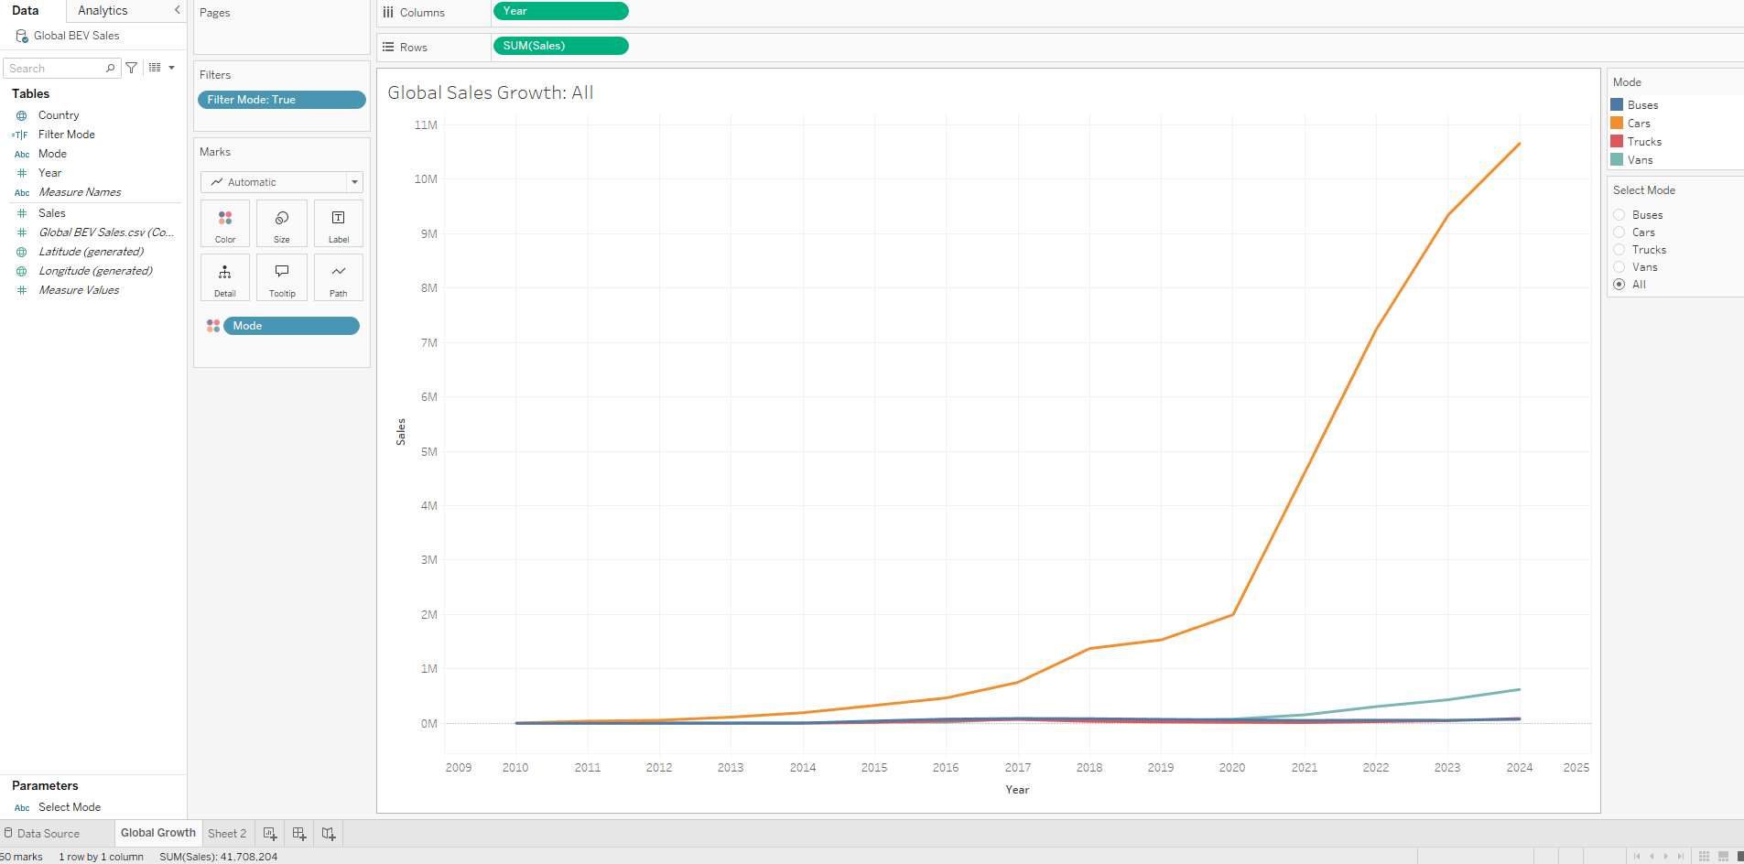Viewport: 1744px width, 864px height.
Task: Open the Color marks card
Action: point(225,224)
